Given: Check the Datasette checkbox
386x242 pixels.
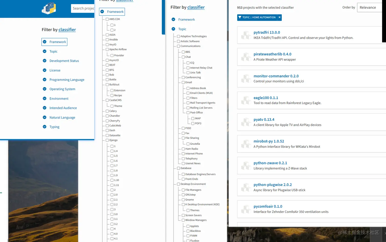Looking at the screenshot, I should click(107, 135).
